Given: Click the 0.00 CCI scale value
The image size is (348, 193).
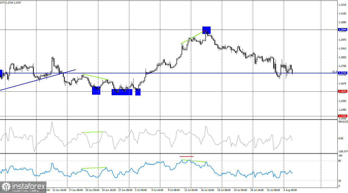Looking at the screenshot, I should tap(341, 138).
